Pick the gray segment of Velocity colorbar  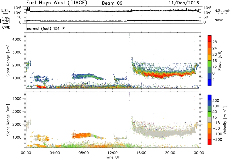[x=210, y=120]
